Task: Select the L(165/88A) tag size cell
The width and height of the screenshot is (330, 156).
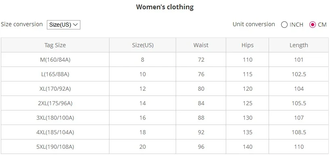Action: pyautogui.click(x=55, y=74)
